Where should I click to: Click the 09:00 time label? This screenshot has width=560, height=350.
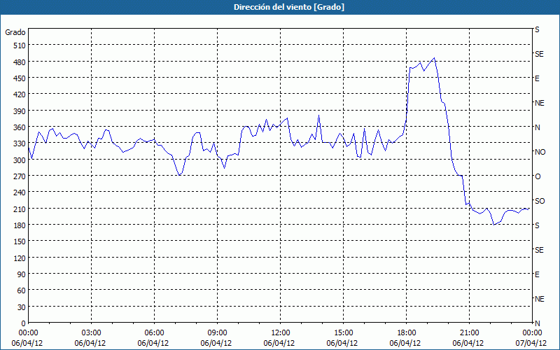pyautogui.click(x=217, y=333)
